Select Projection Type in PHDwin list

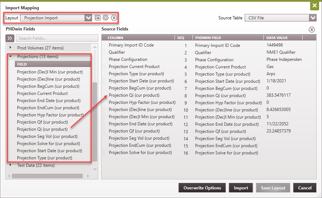pyautogui.click(x=45, y=158)
